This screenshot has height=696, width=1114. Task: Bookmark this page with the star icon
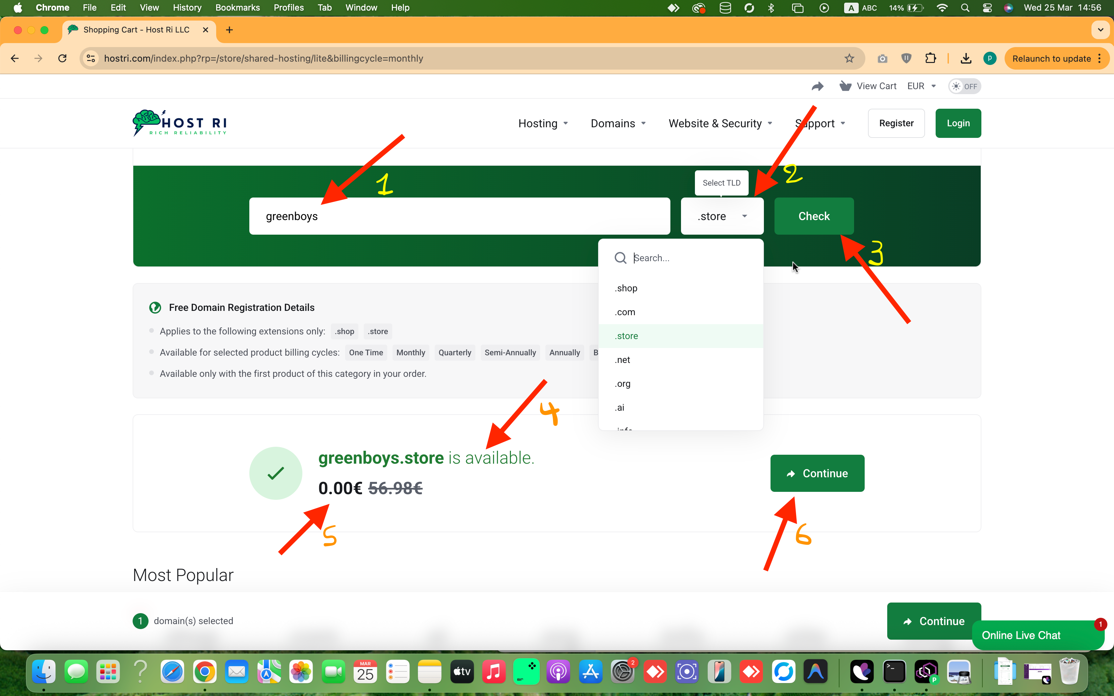[849, 58]
